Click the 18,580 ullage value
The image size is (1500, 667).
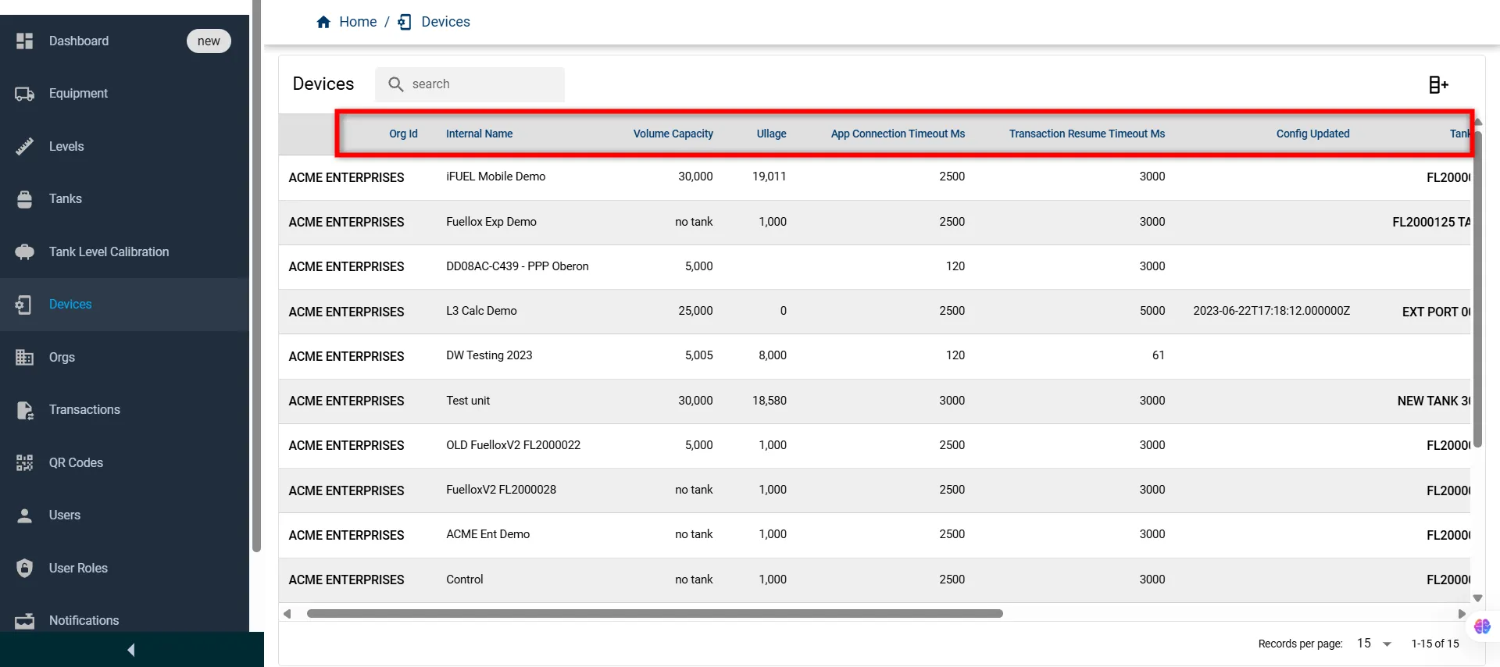pyautogui.click(x=769, y=401)
